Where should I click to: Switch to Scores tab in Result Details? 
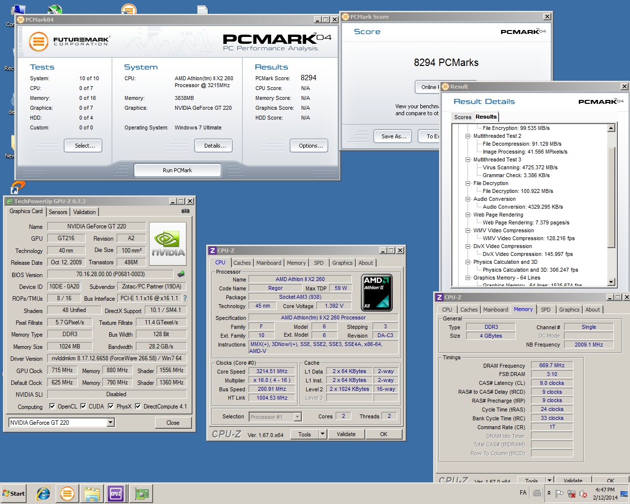(463, 117)
